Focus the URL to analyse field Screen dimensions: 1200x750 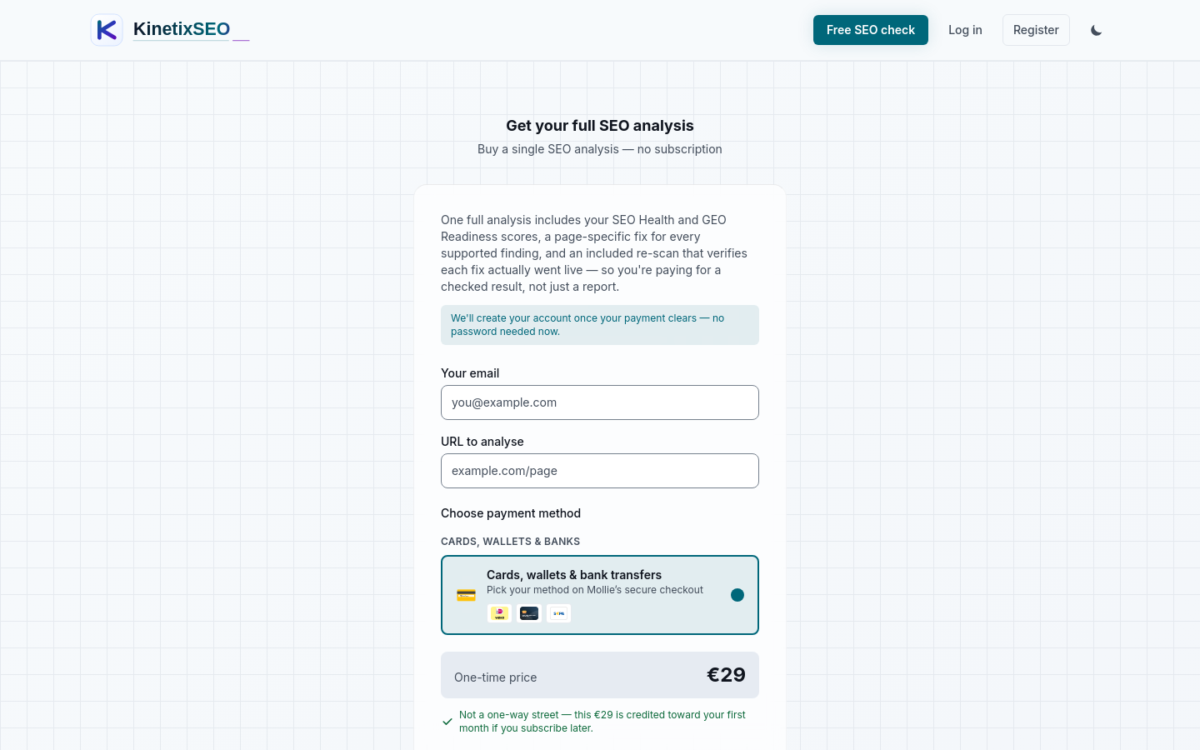[600, 471]
